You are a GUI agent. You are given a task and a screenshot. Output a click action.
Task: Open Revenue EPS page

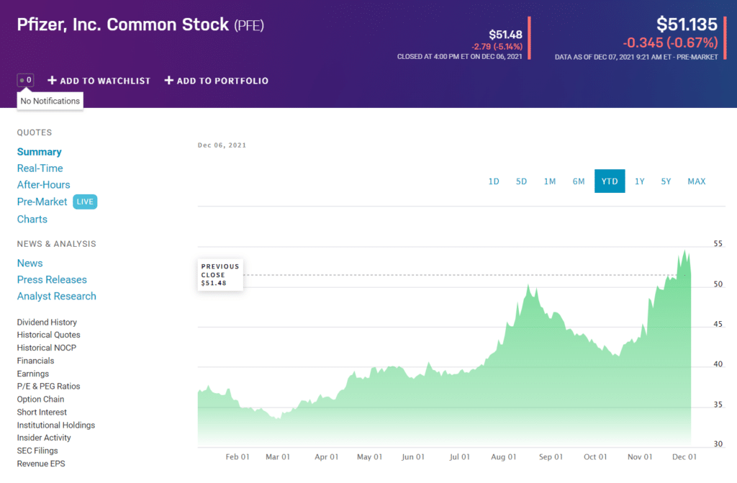[x=41, y=464]
